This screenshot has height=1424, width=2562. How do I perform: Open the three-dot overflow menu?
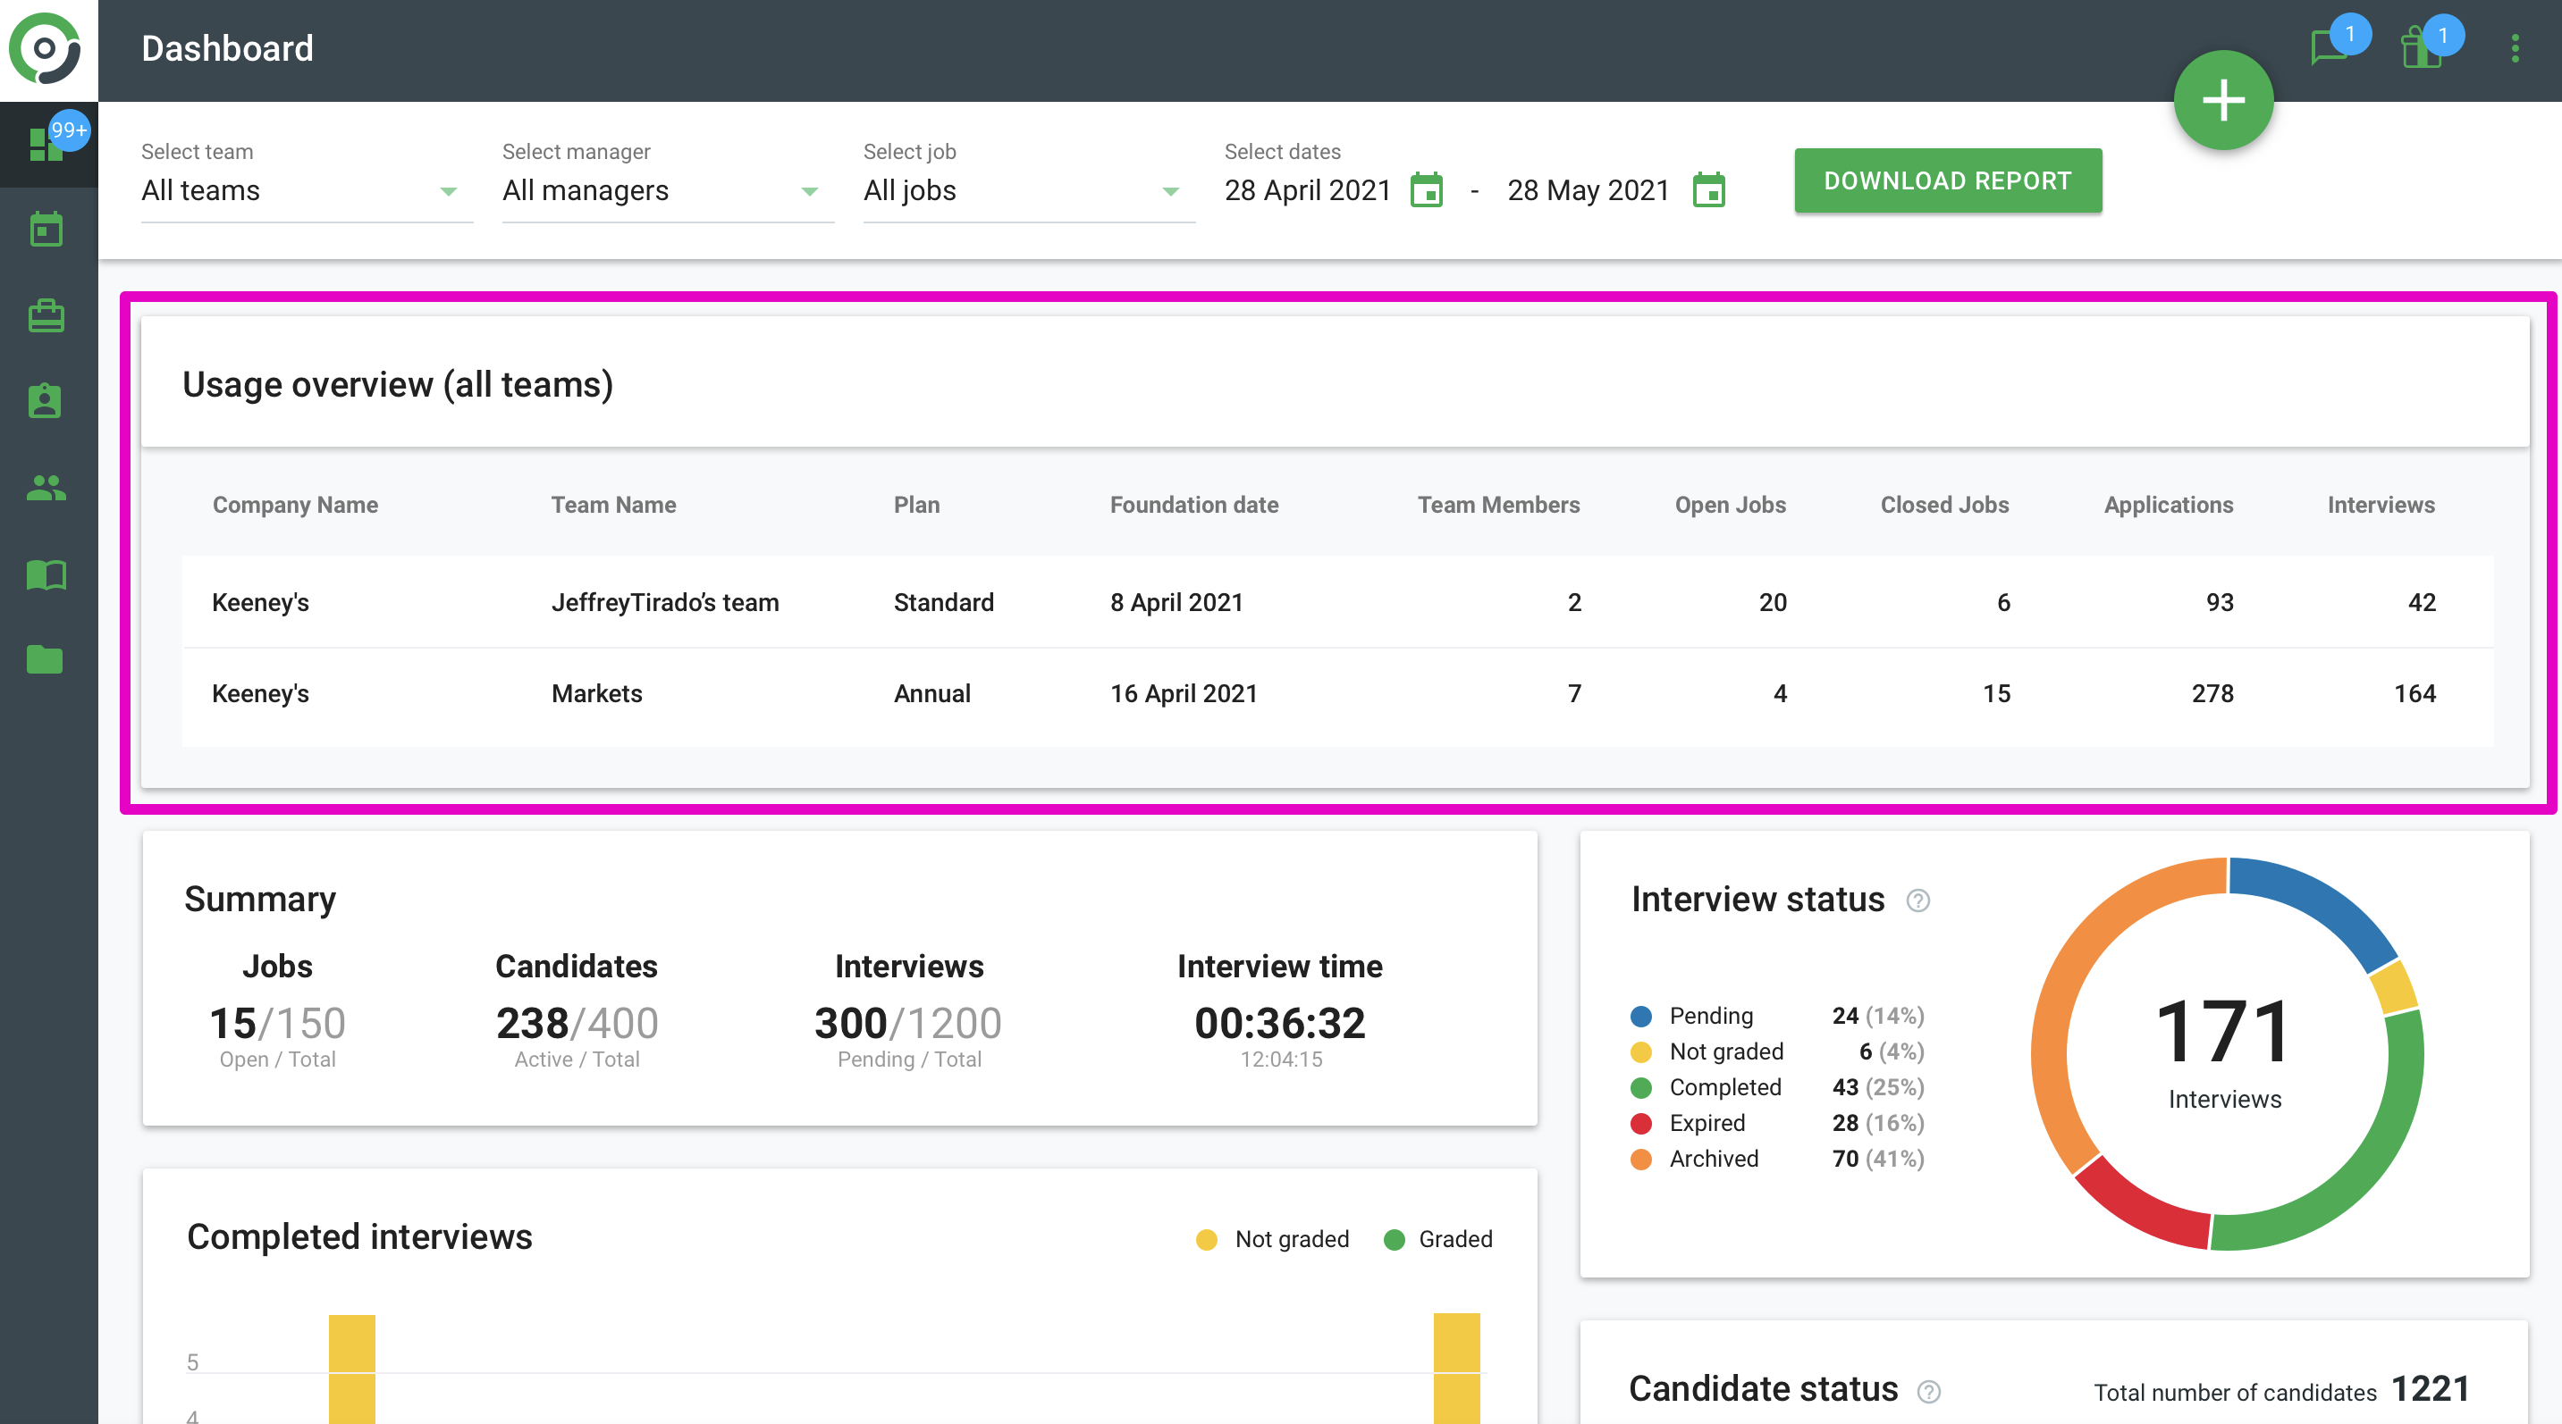tap(2516, 47)
